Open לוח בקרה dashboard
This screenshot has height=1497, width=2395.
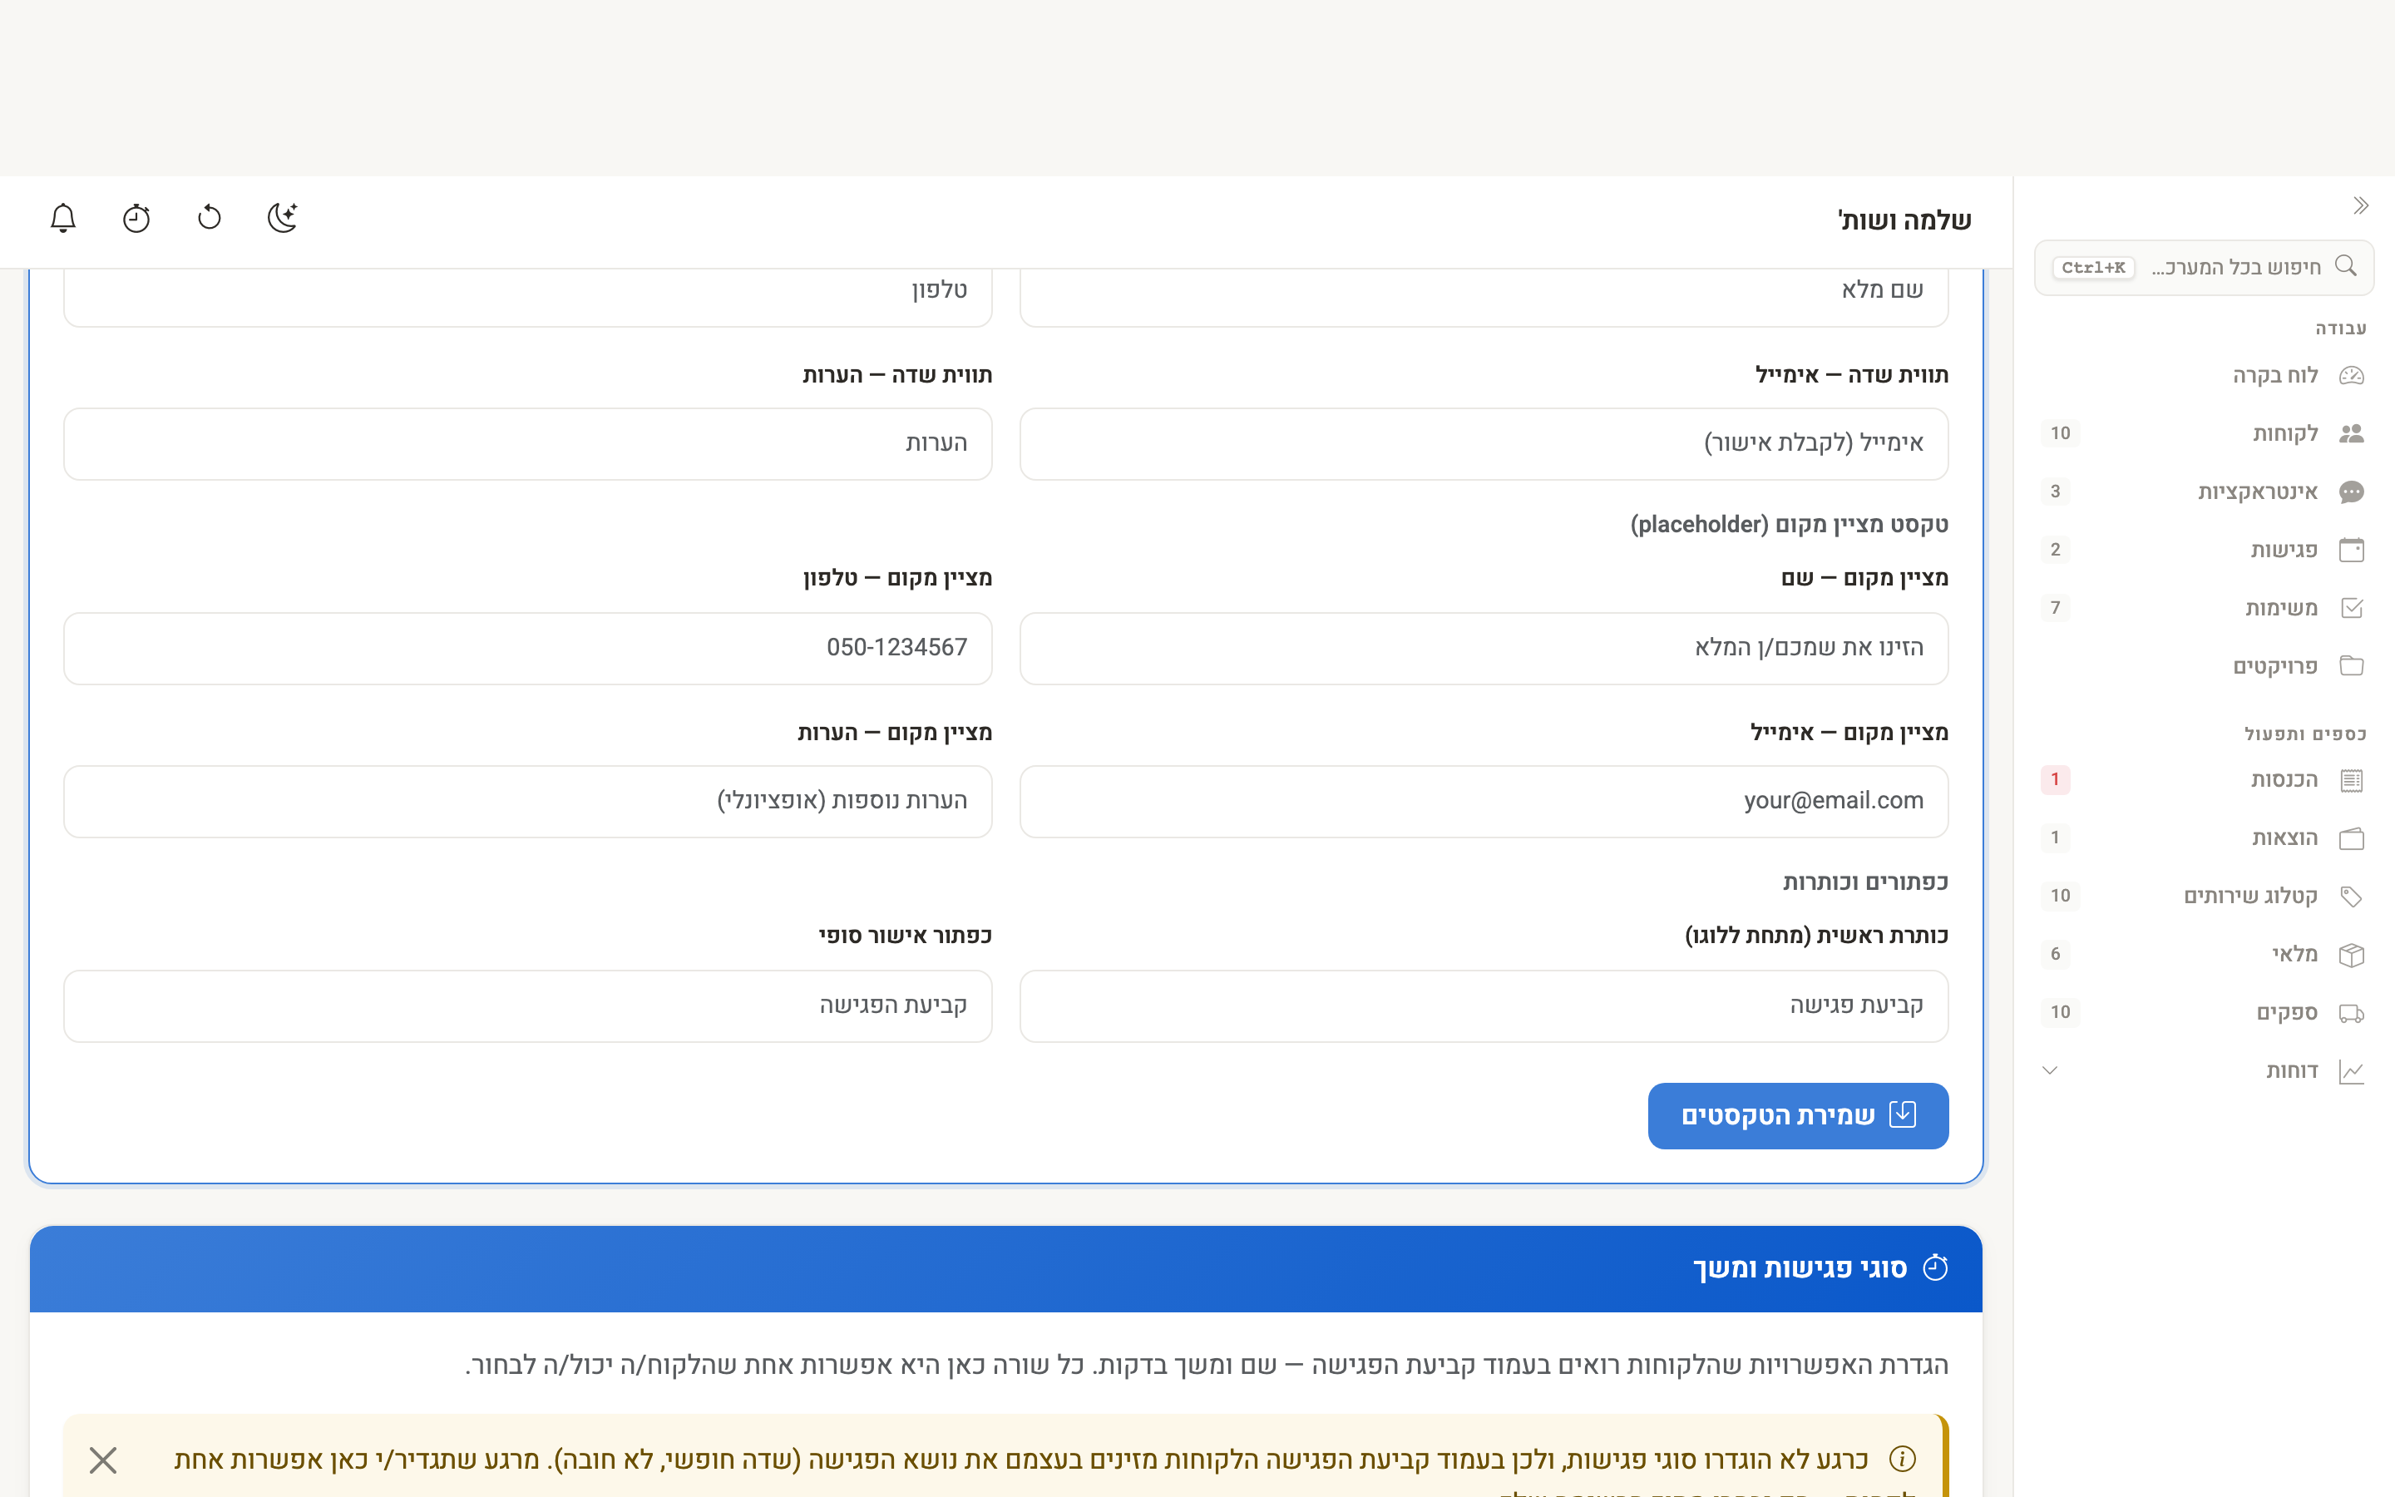(2204, 375)
